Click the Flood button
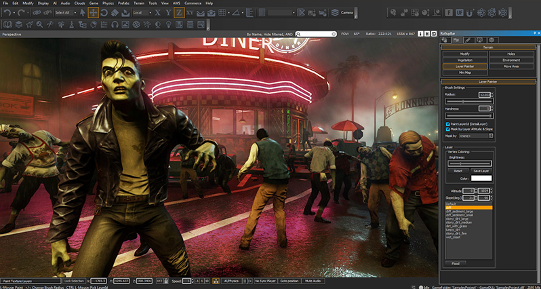541x289 pixels. coord(455,263)
